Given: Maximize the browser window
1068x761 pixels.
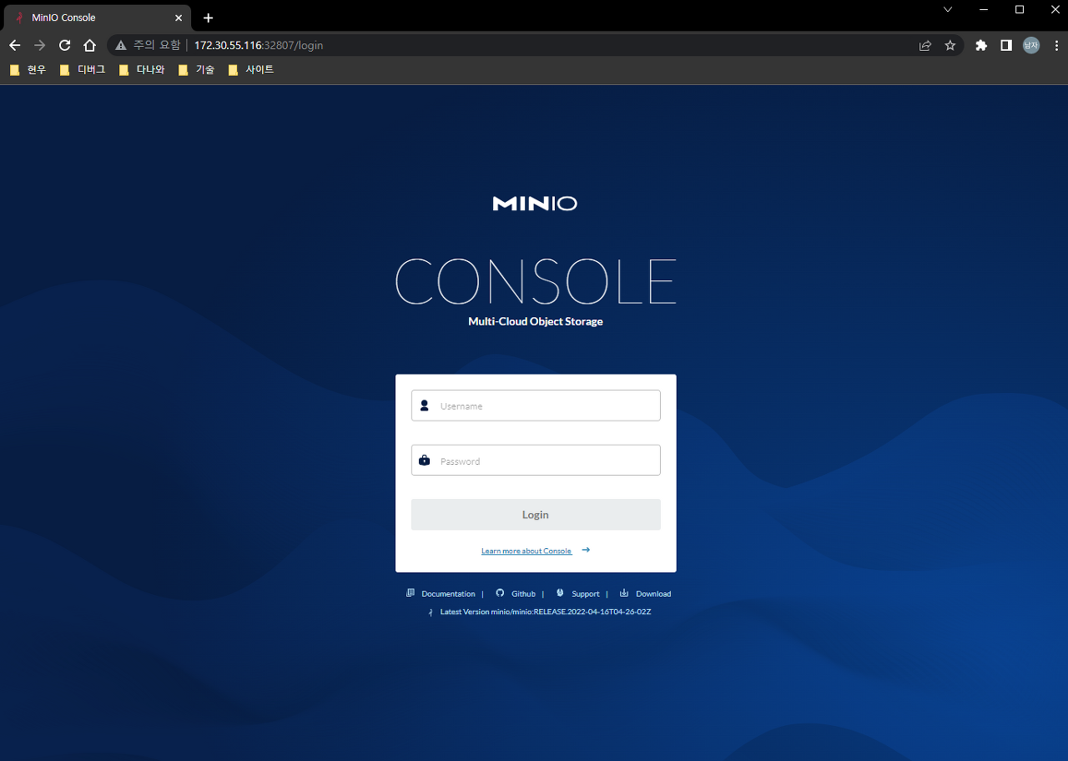Looking at the screenshot, I should (1020, 9).
